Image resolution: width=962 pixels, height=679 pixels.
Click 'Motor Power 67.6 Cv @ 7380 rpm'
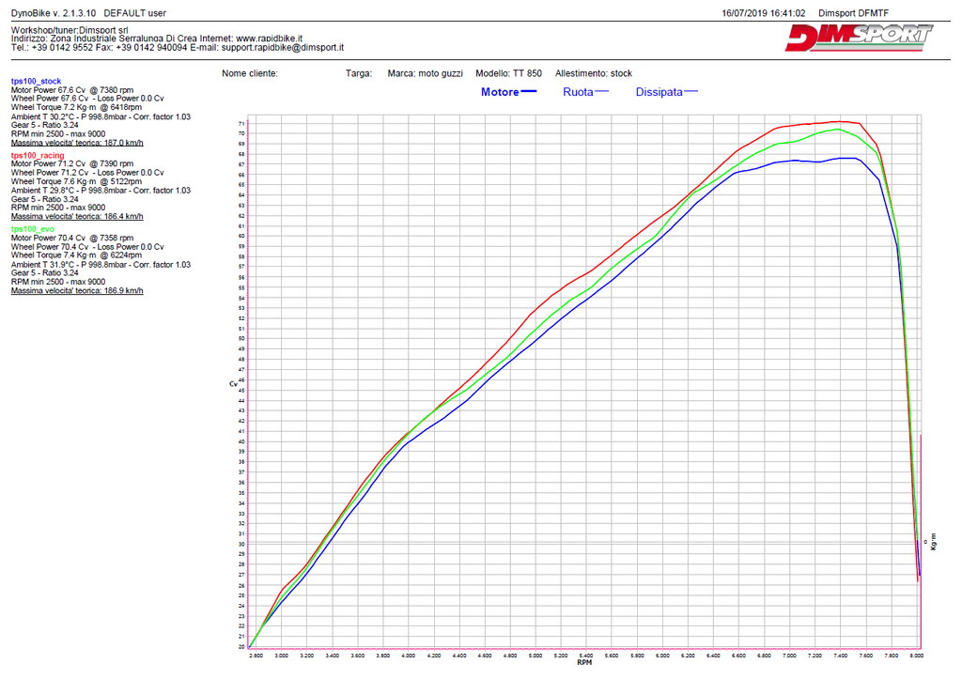point(71,90)
